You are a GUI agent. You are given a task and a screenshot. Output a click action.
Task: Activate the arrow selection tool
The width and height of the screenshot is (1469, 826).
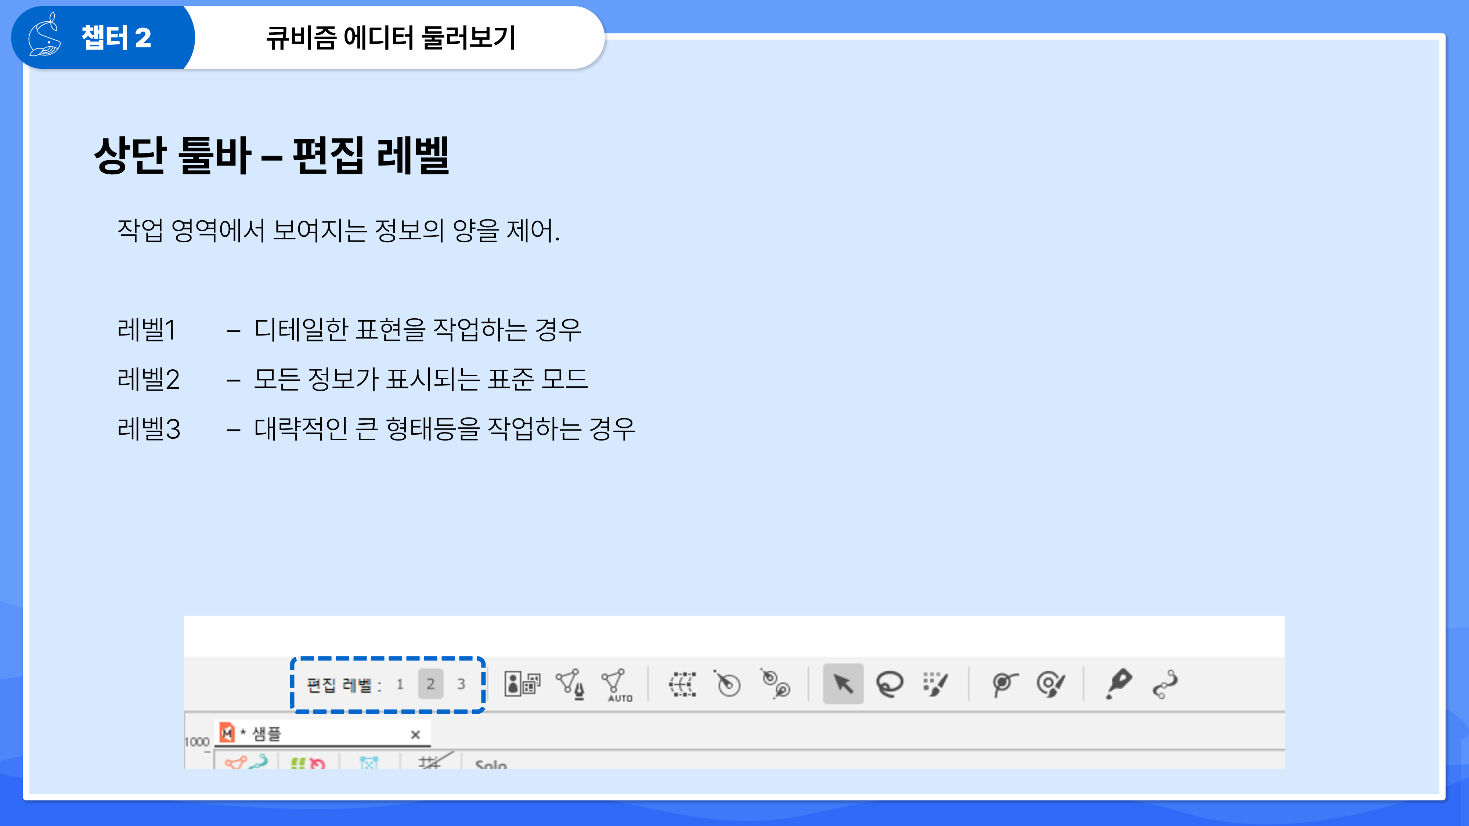843,684
